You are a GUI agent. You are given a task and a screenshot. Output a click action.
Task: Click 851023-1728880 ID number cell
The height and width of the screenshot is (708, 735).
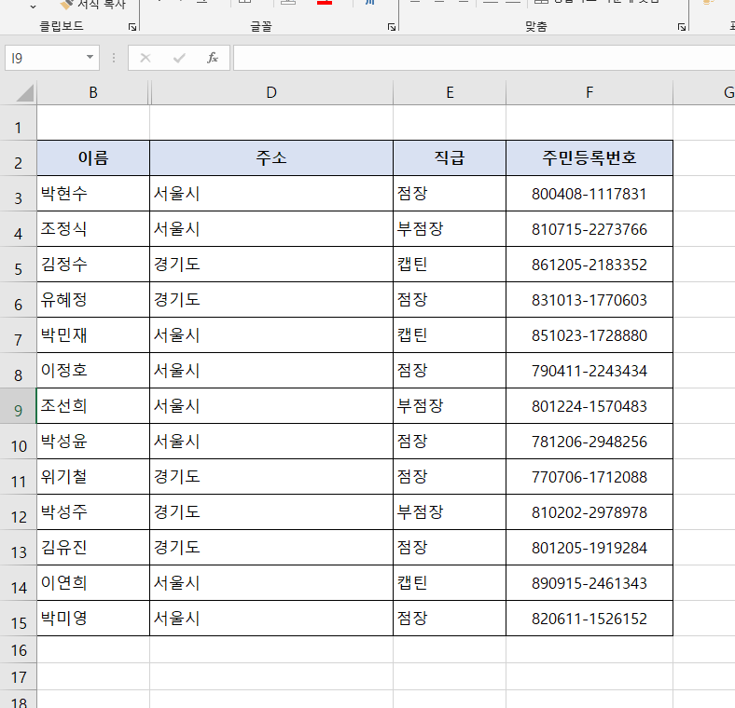coord(589,334)
